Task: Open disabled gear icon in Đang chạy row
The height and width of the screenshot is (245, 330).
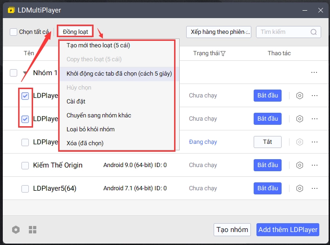Action: pos(299,142)
